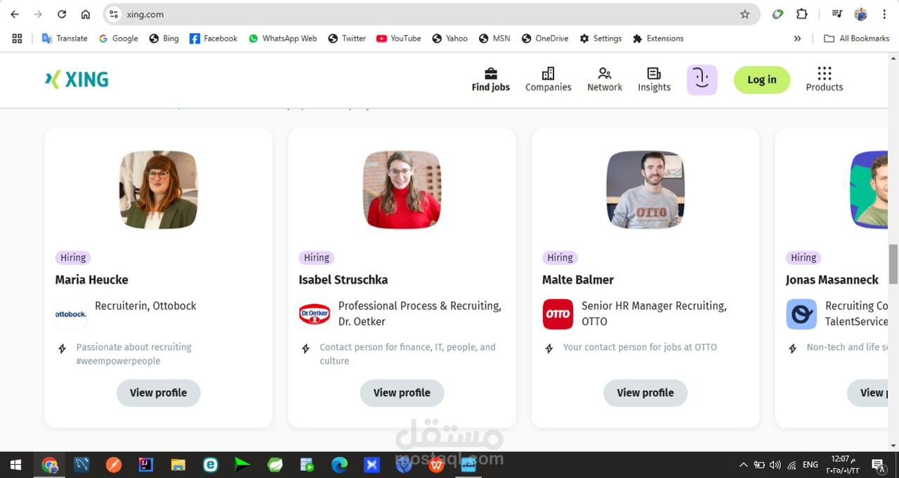The width and height of the screenshot is (899, 478).
Task: Click Hiring badge on Maria Heucke card
Action: point(73,258)
